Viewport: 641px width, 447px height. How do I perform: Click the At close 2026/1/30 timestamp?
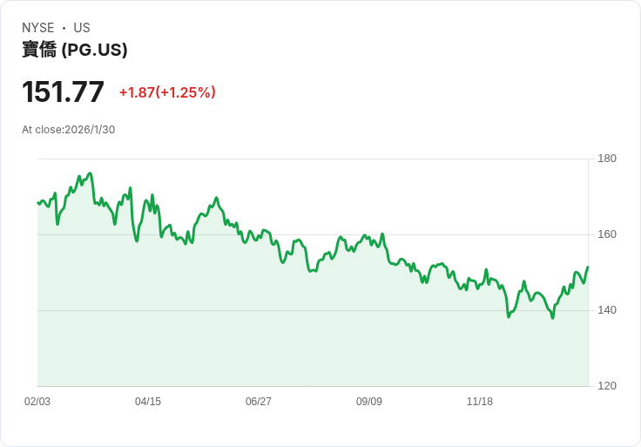tap(68, 130)
